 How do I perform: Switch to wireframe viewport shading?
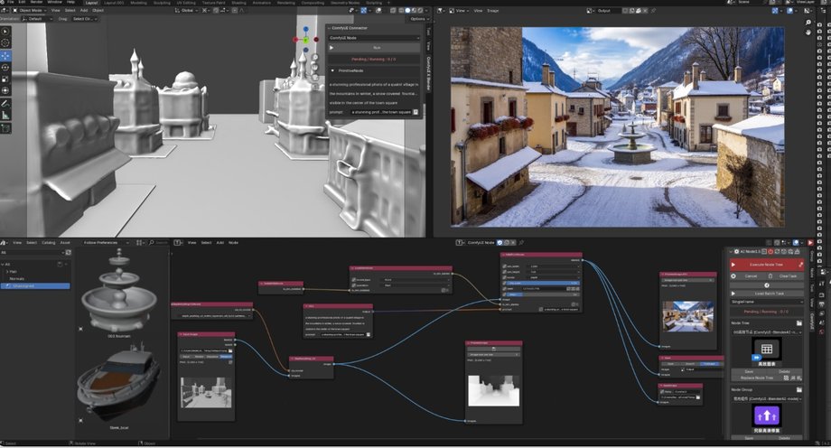(x=402, y=11)
